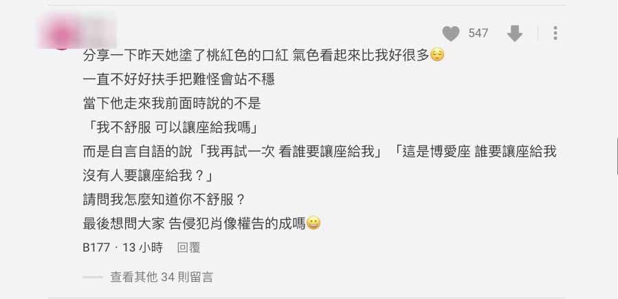
Task: Click the 13 小時 timestamp
Action: point(142,247)
